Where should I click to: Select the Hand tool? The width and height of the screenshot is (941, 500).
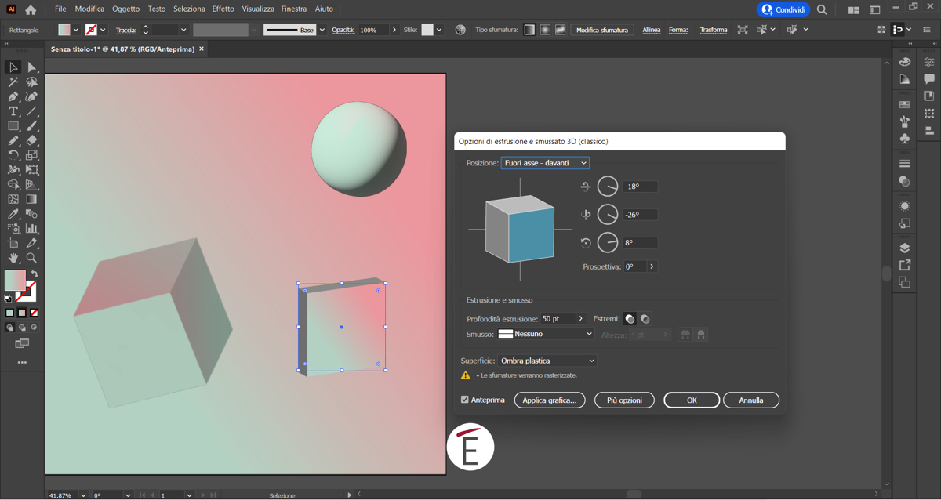coord(13,258)
